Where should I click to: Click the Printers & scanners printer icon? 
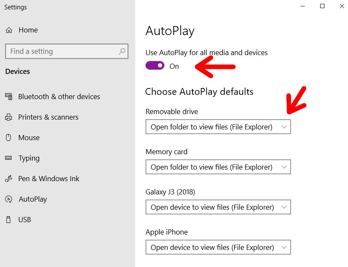9,117
